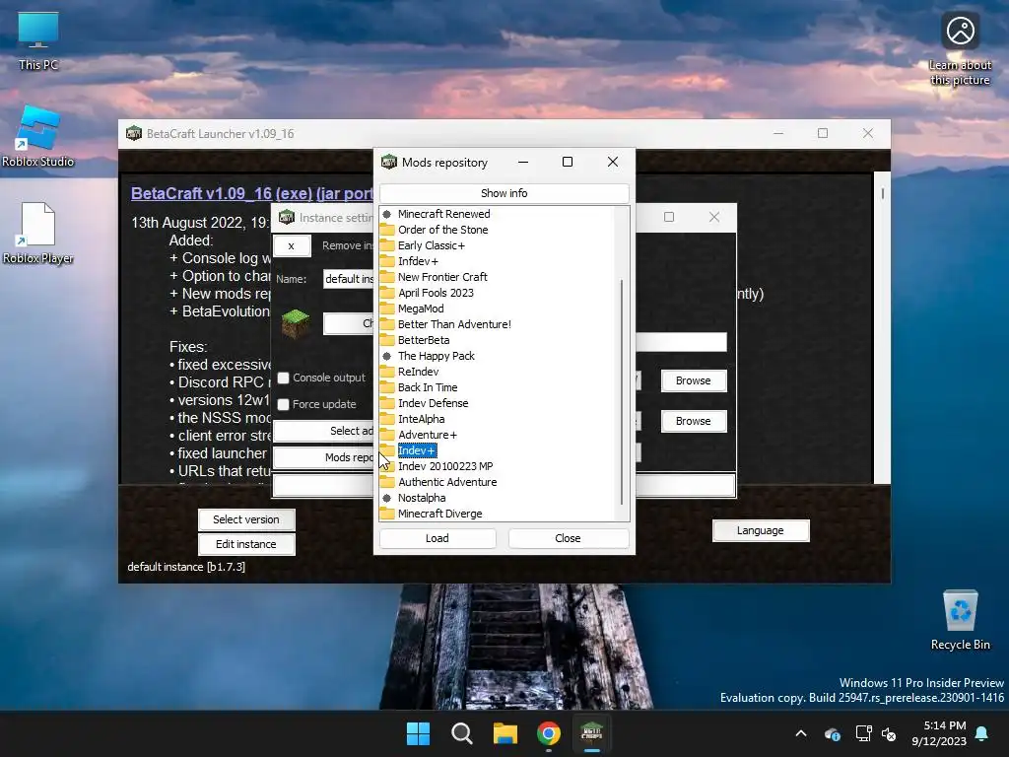Click the New Frontier Craft folder icon
This screenshot has width=1009, height=757.
coord(386,277)
